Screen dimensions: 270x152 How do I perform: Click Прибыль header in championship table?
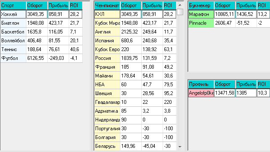152,6
